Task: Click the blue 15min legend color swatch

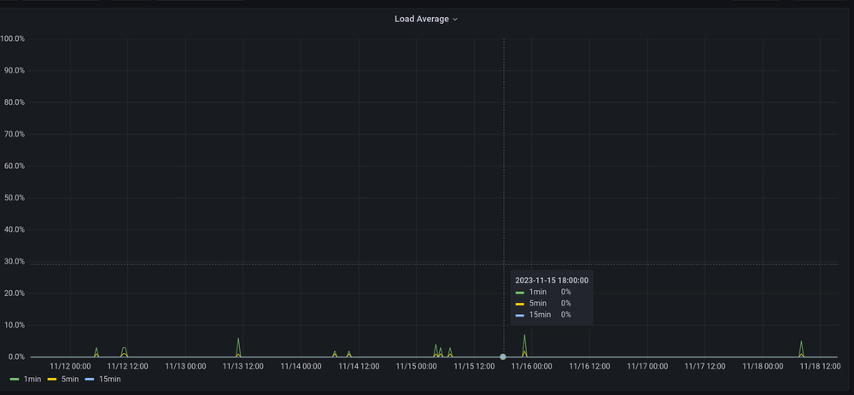Action: 90,380
